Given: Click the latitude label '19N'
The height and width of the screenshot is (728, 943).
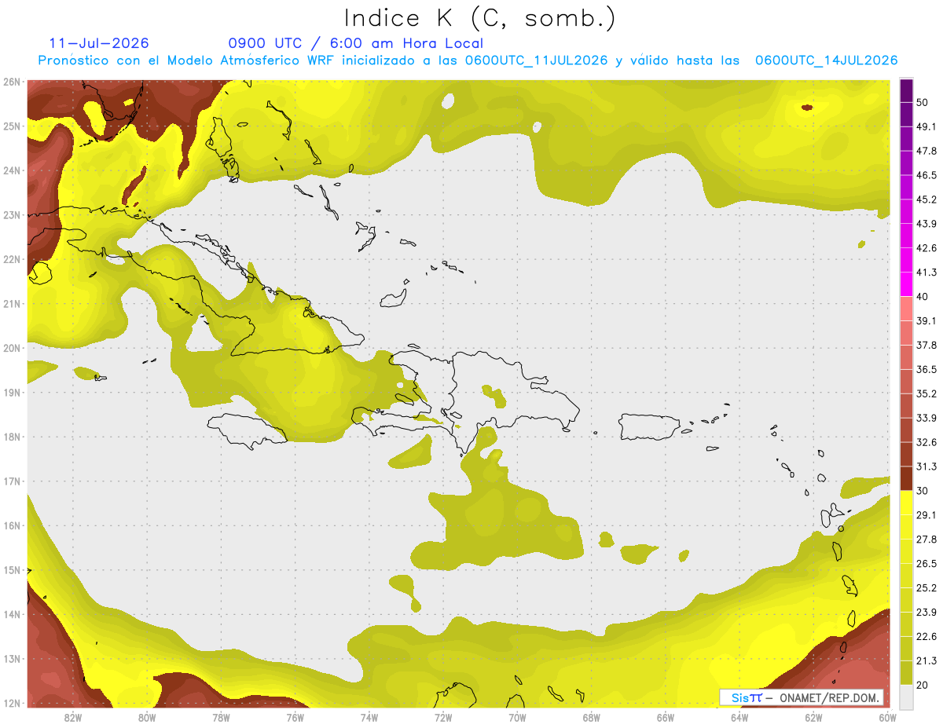Looking at the screenshot, I should (x=11, y=393).
